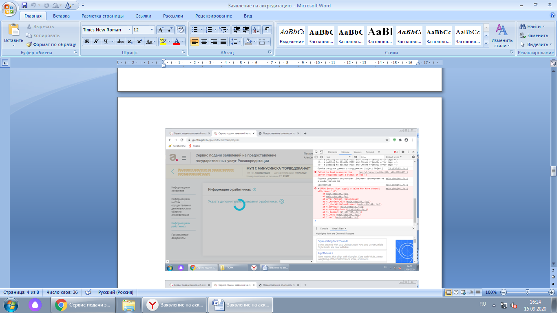Click the Grow Font icon

161,30
